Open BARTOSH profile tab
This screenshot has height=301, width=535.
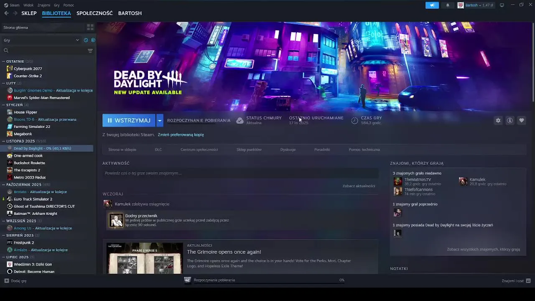coord(130,13)
